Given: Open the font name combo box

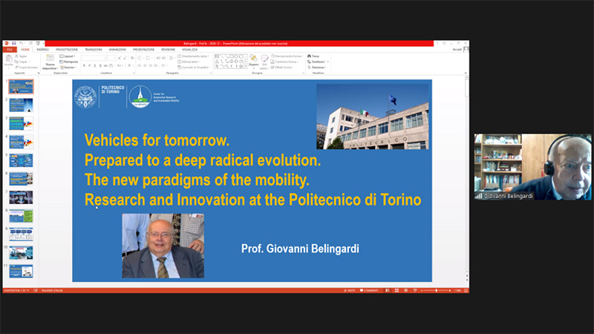Looking at the screenshot, I should point(94,58).
